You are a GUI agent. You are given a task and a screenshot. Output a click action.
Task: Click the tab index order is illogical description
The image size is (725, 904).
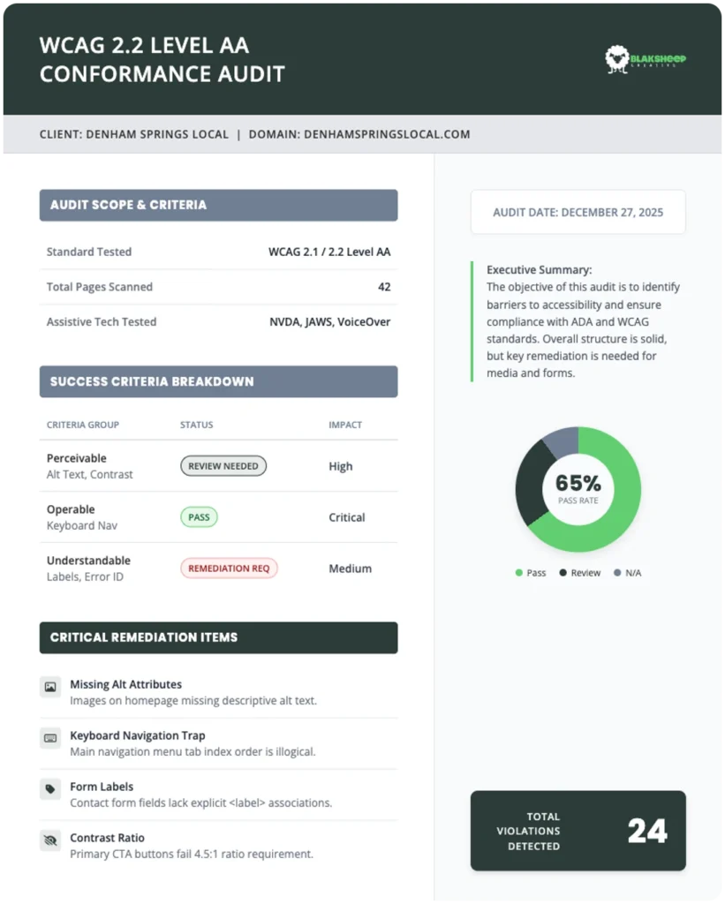(193, 752)
